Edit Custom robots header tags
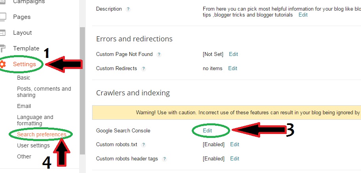Viewport: 361px width, 173px height. point(234,158)
